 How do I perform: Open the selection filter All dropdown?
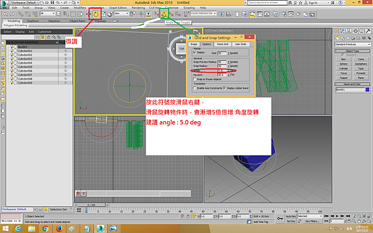[48, 14]
